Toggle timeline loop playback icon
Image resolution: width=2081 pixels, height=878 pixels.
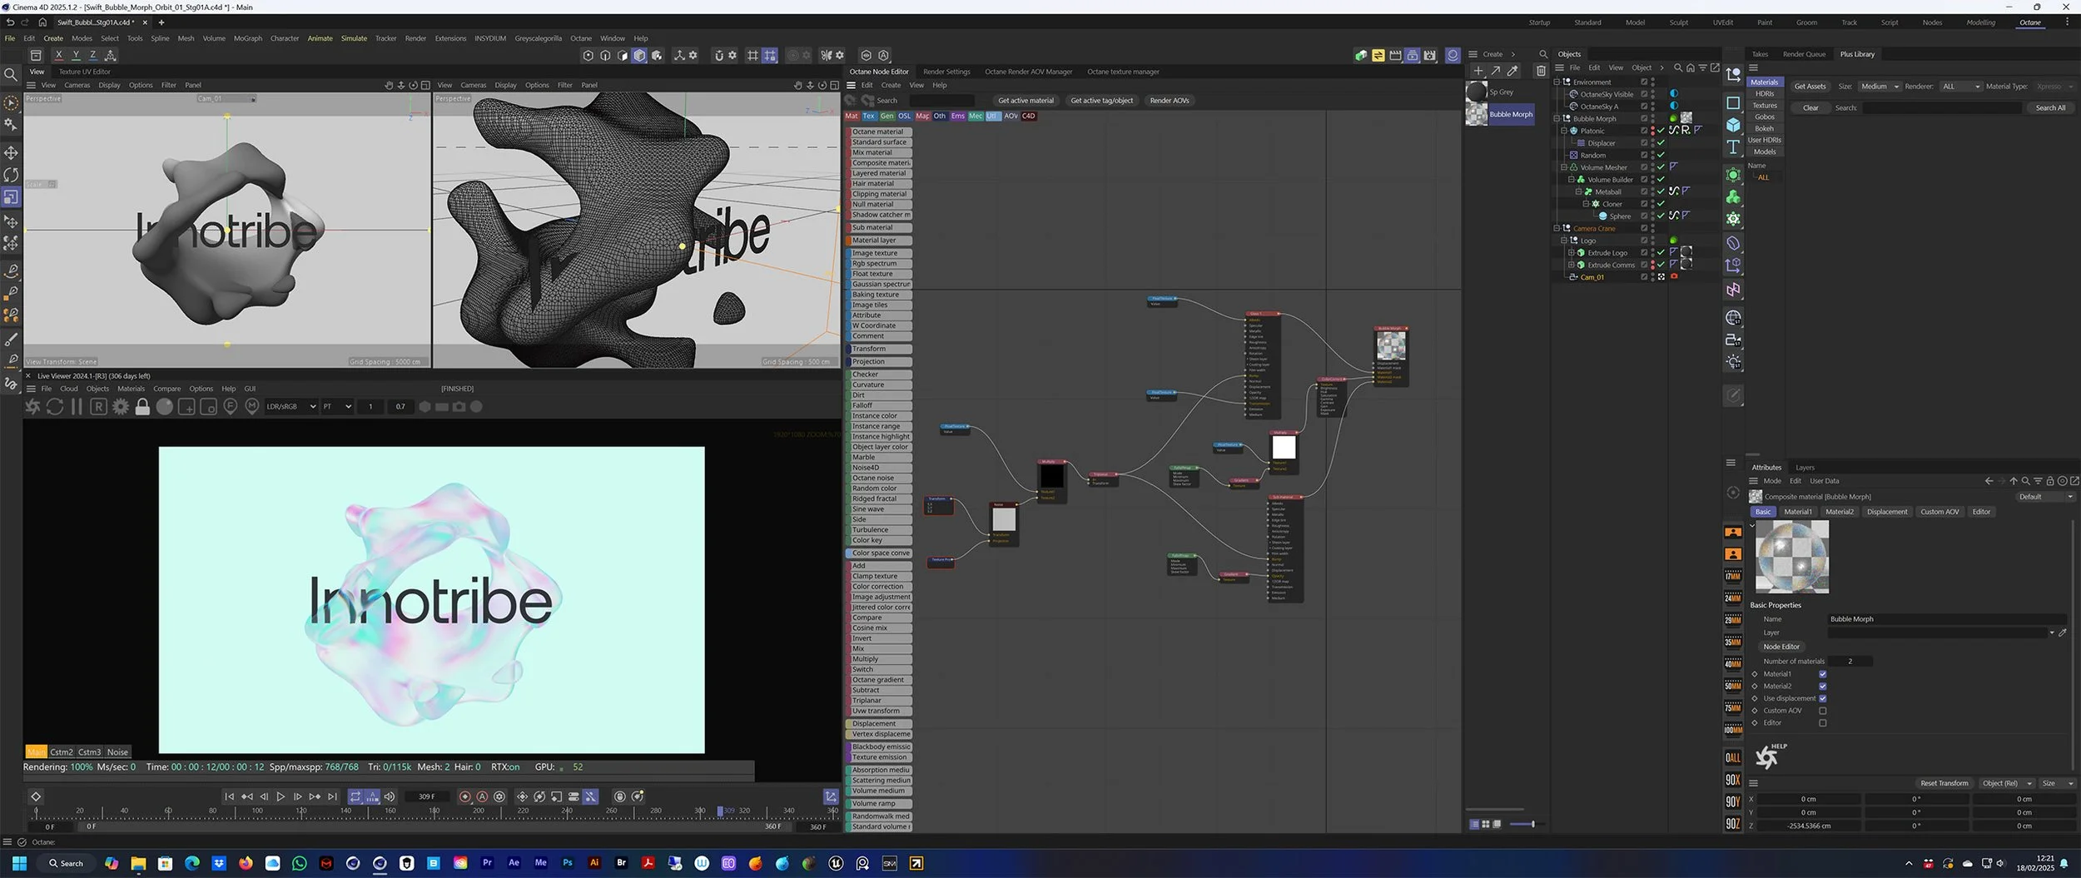click(x=355, y=796)
